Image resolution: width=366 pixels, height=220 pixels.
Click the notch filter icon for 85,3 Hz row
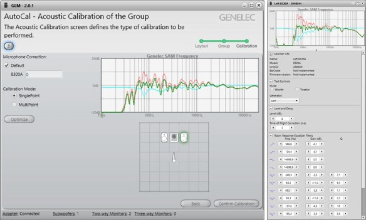272,199
